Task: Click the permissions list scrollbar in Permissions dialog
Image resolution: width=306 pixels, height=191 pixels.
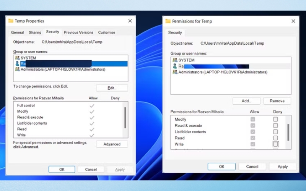Action: [288, 132]
